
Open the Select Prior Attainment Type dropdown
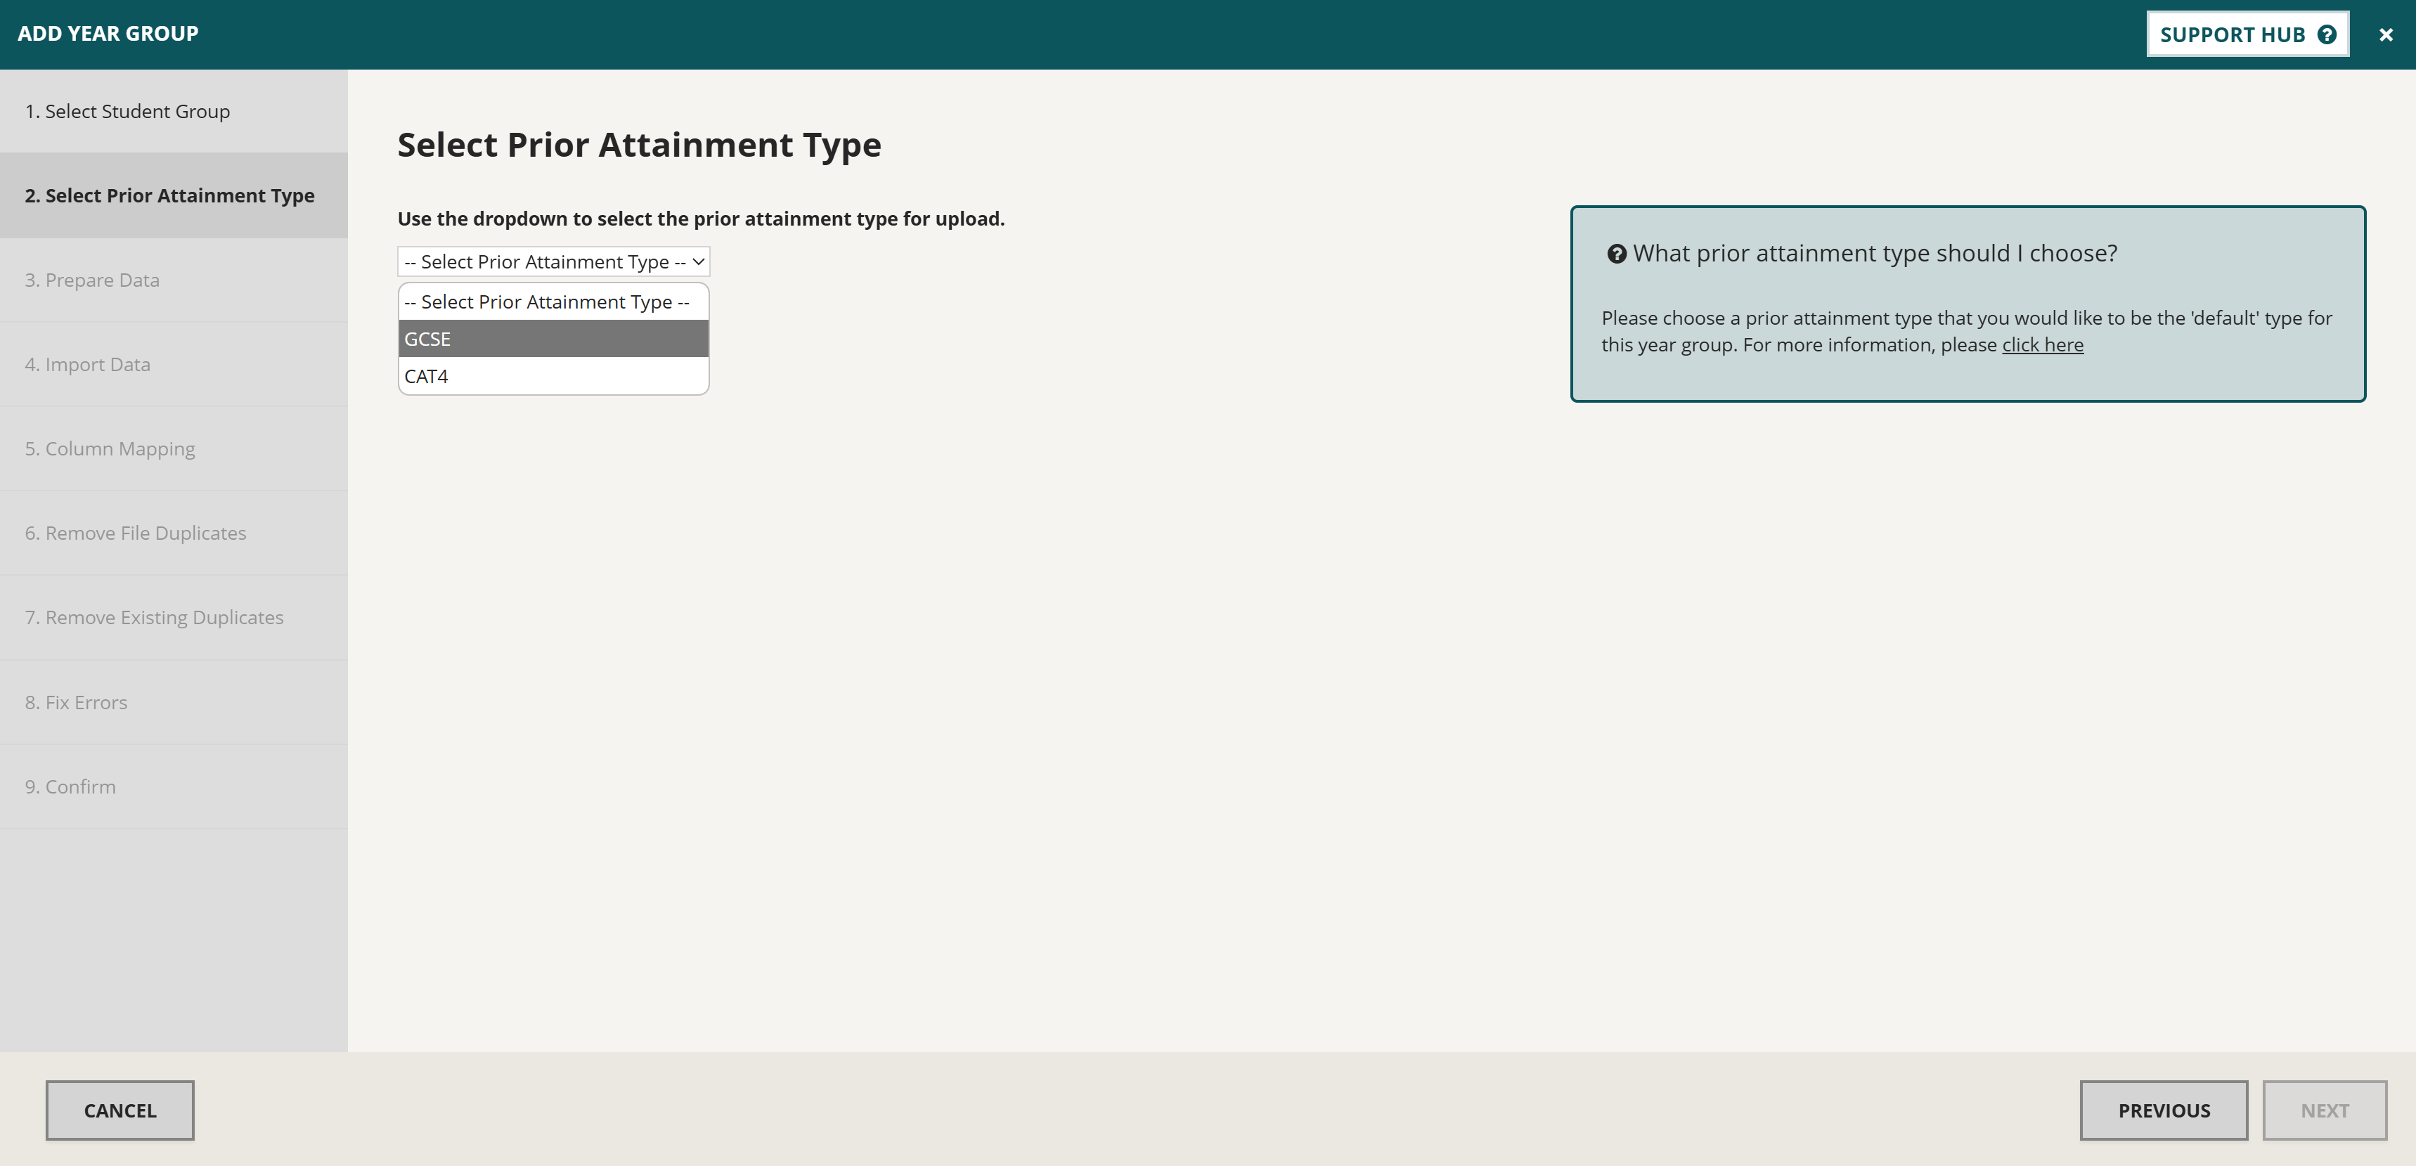553,261
